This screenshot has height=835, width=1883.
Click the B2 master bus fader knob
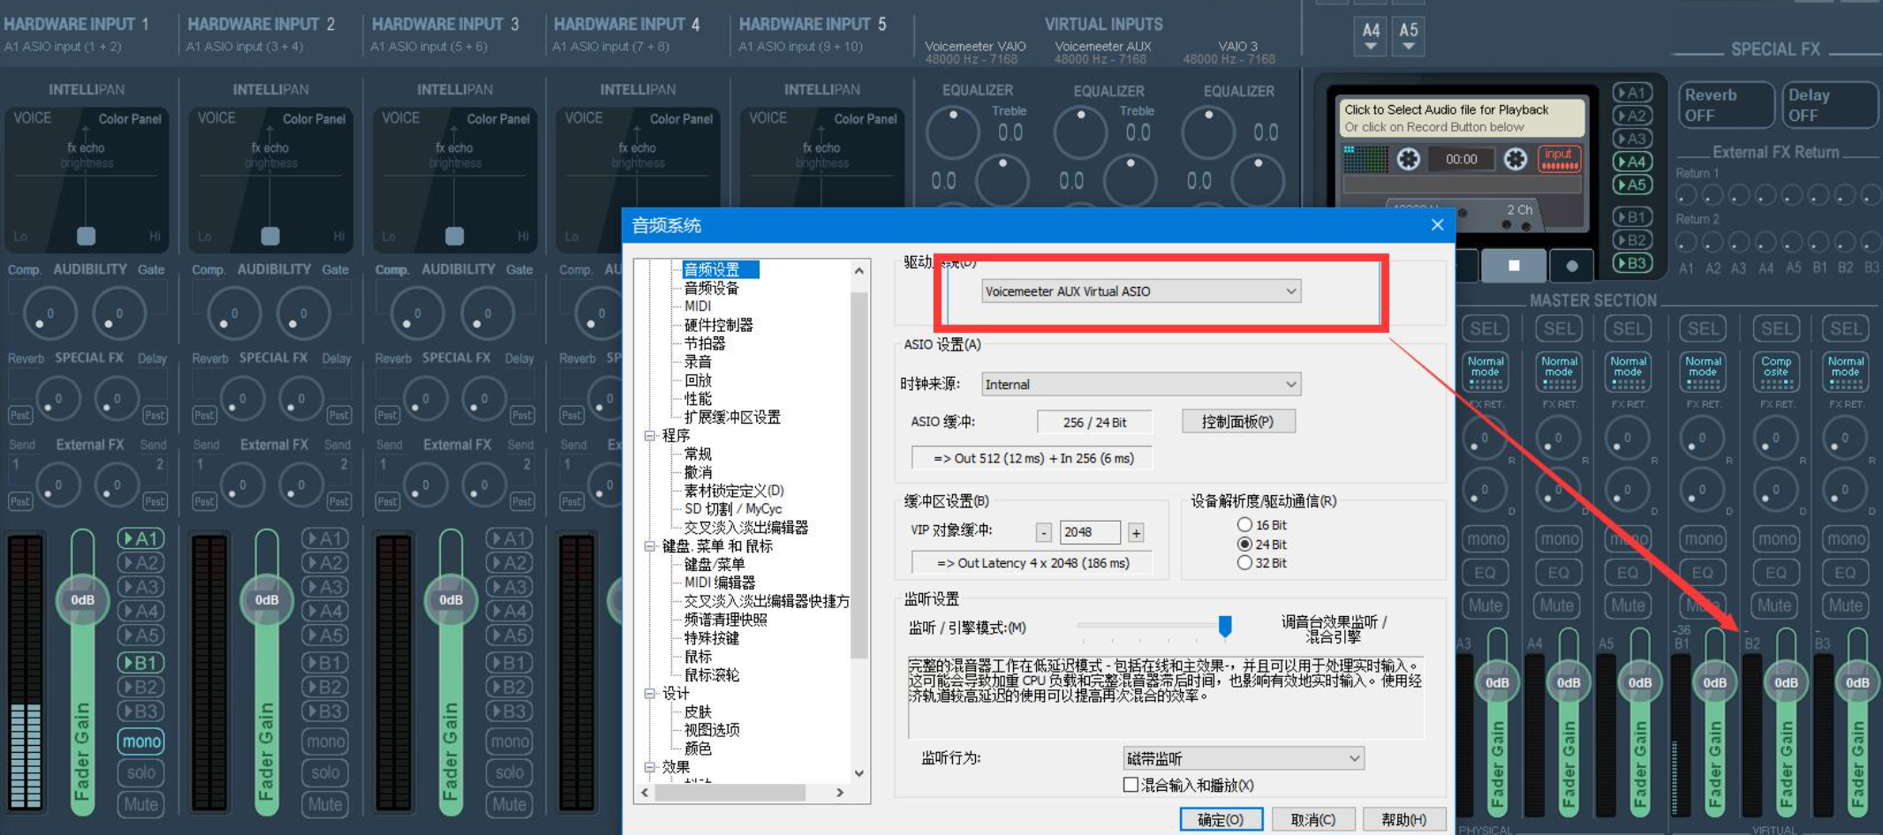1786,682
